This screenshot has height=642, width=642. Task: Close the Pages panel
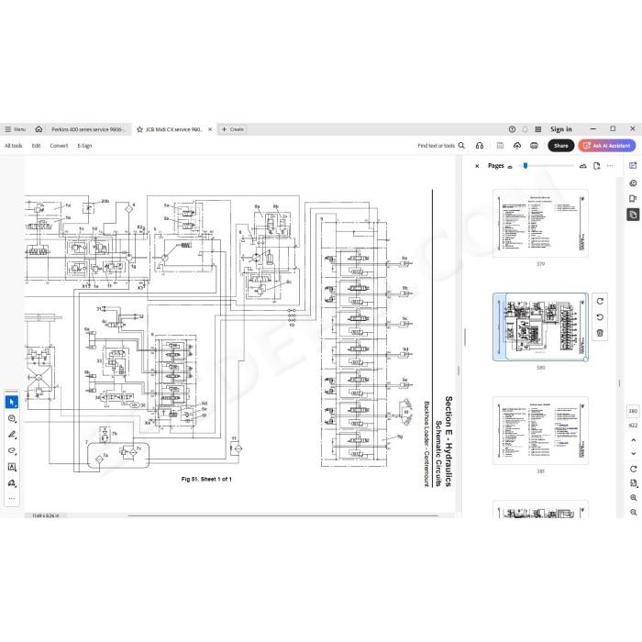477,166
